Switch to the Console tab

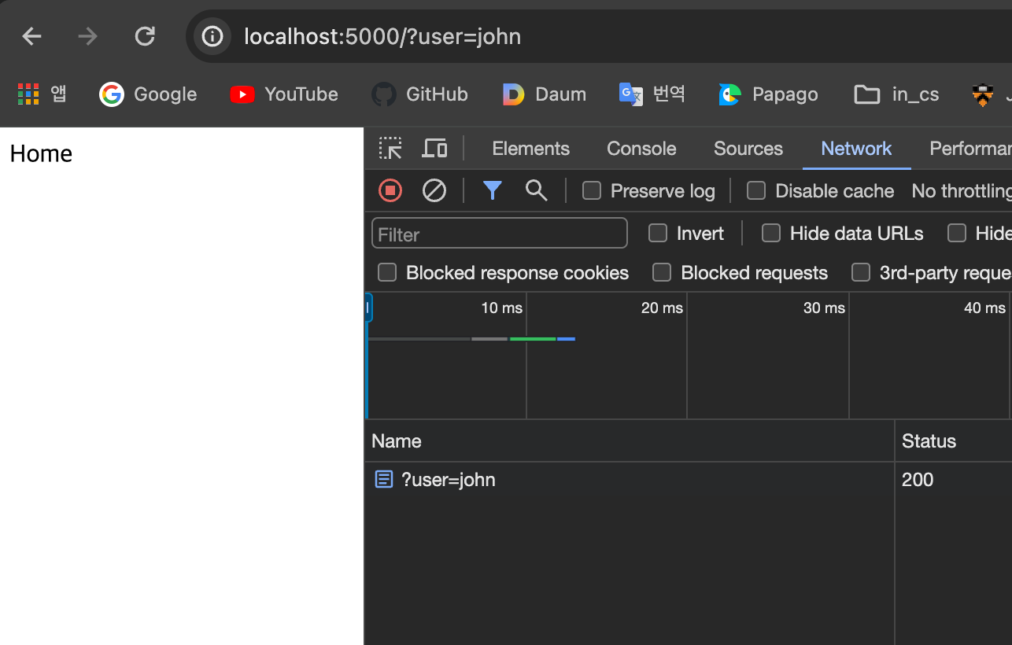click(641, 149)
